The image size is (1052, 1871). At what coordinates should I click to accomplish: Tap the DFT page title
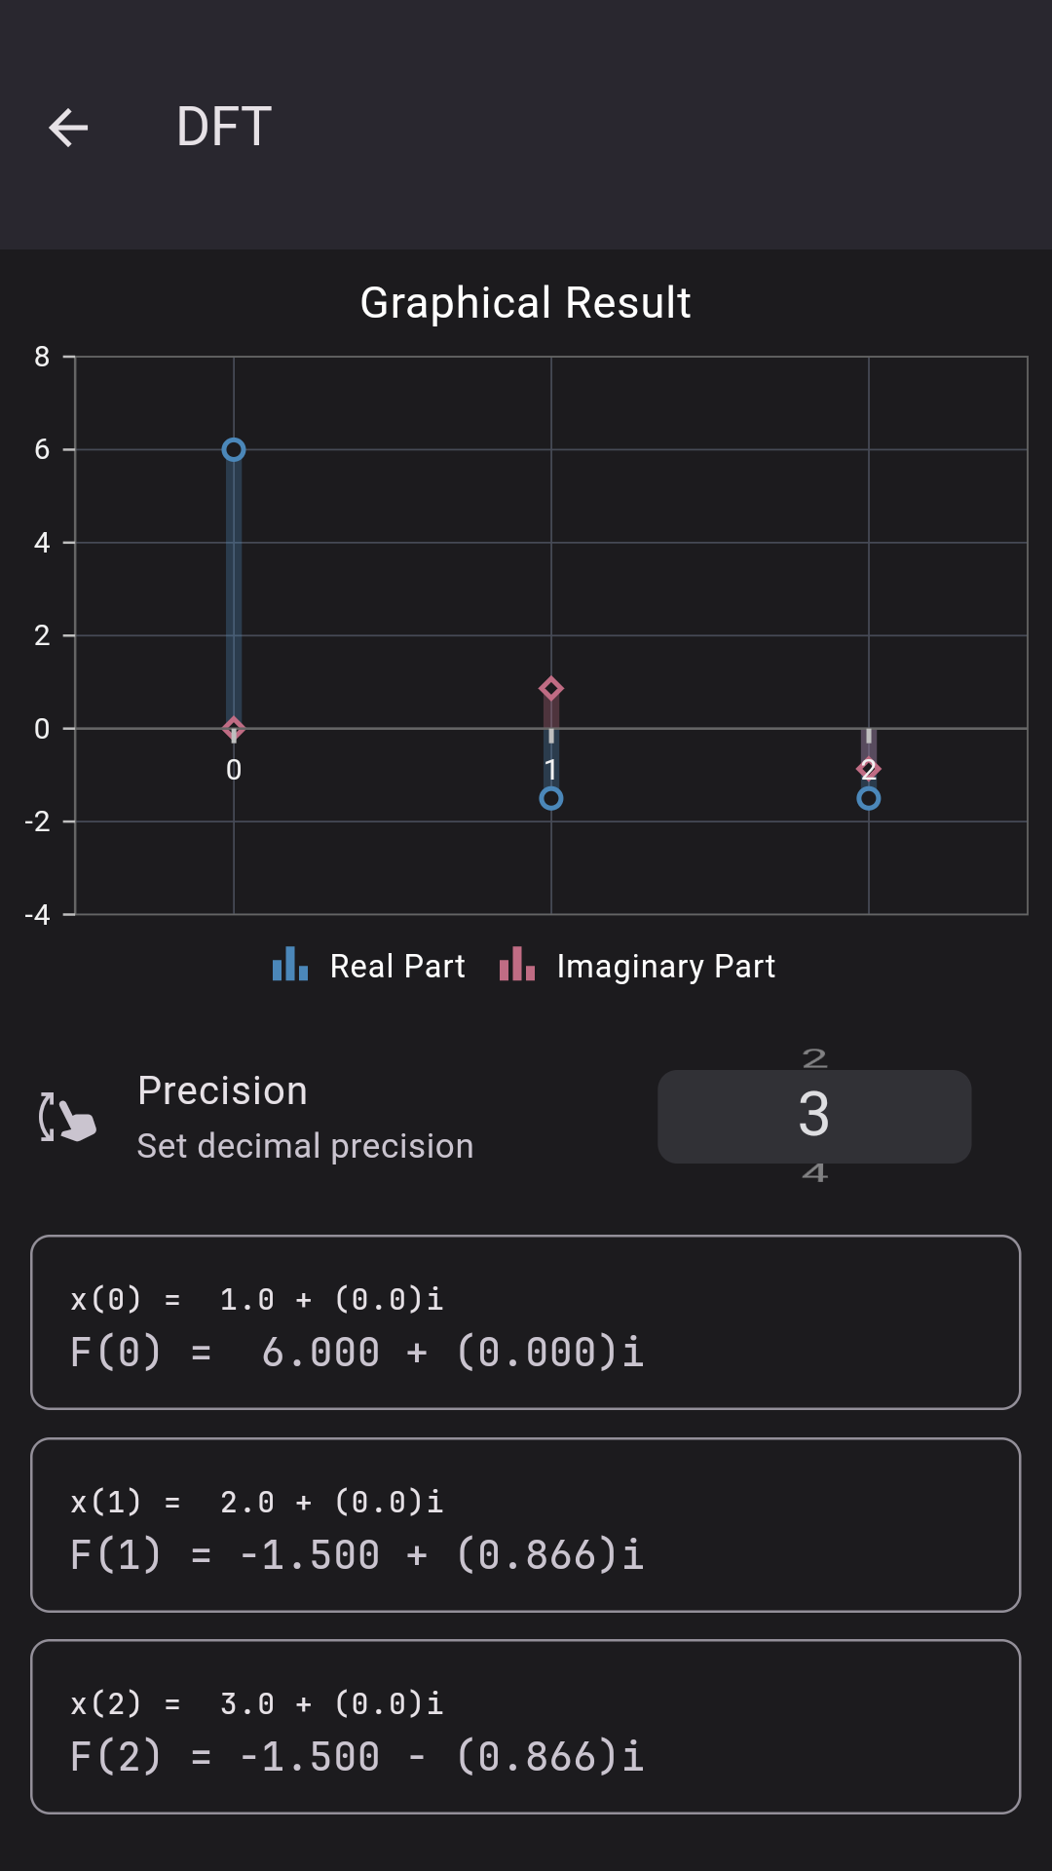[224, 128]
